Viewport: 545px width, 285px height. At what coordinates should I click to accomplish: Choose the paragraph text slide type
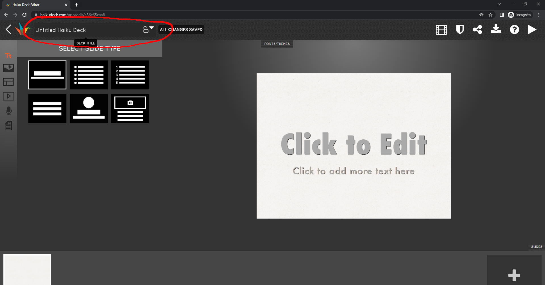point(47,109)
